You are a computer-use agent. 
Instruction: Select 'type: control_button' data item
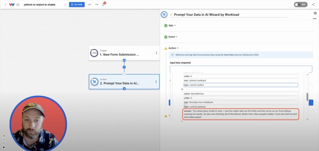(x=241, y=85)
